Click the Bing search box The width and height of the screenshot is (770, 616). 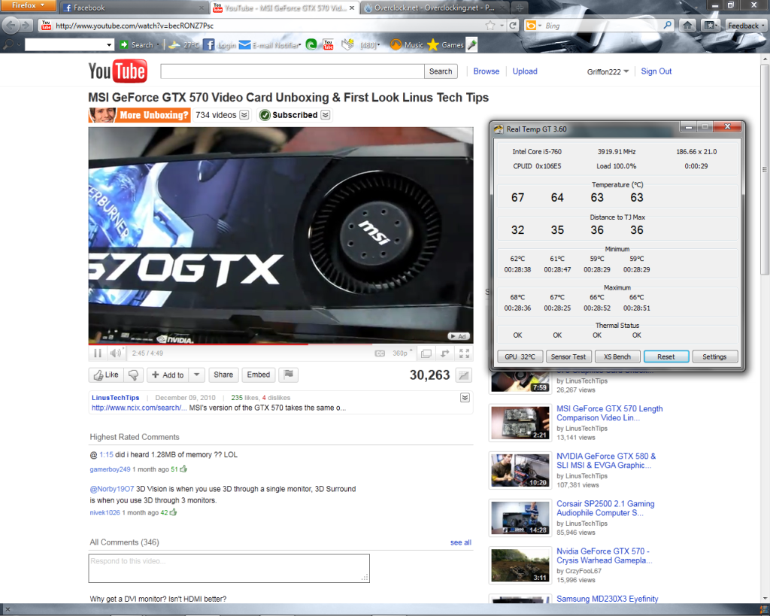(602, 26)
